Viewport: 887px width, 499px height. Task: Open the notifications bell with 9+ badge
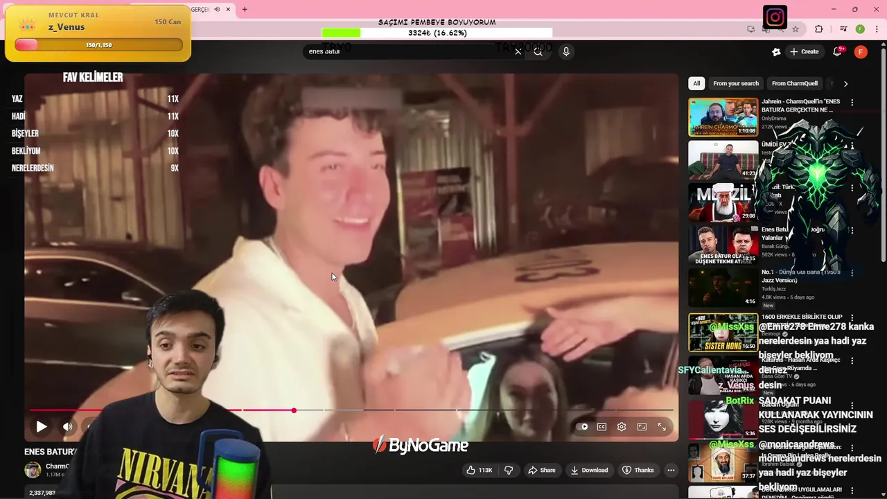(837, 52)
